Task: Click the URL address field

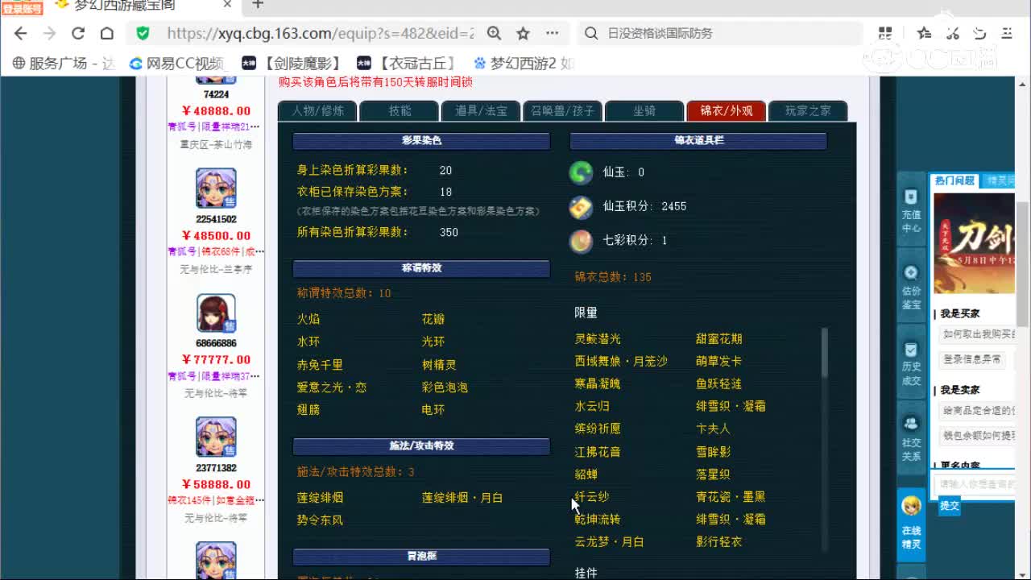Action: (x=321, y=33)
